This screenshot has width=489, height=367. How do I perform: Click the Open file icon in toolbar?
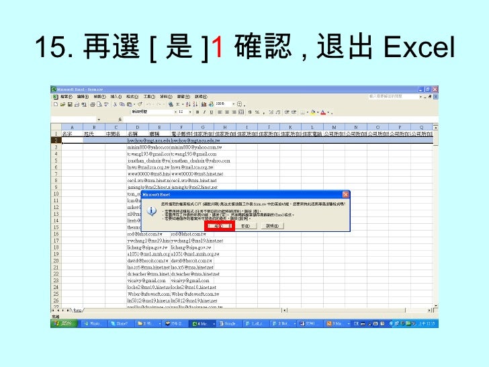click(x=62, y=104)
